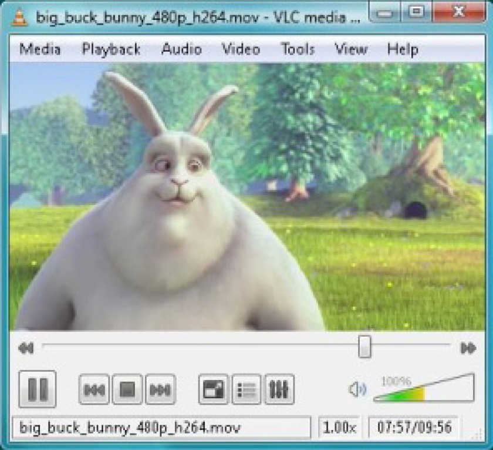Pause the video playback
Image resolution: width=493 pixels, height=450 pixels.
pyautogui.click(x=38, y=389)
